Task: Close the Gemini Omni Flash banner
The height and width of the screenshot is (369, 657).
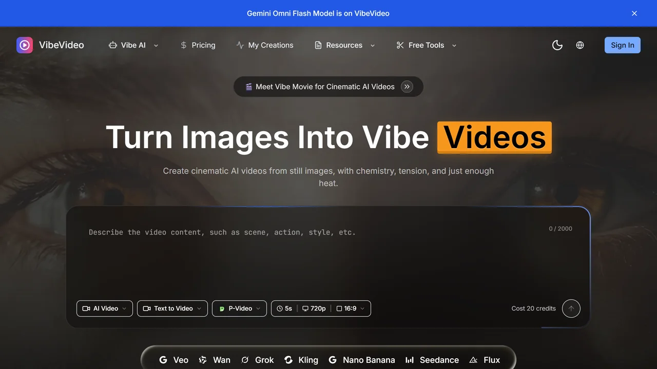Action: [x=634, y=13]
